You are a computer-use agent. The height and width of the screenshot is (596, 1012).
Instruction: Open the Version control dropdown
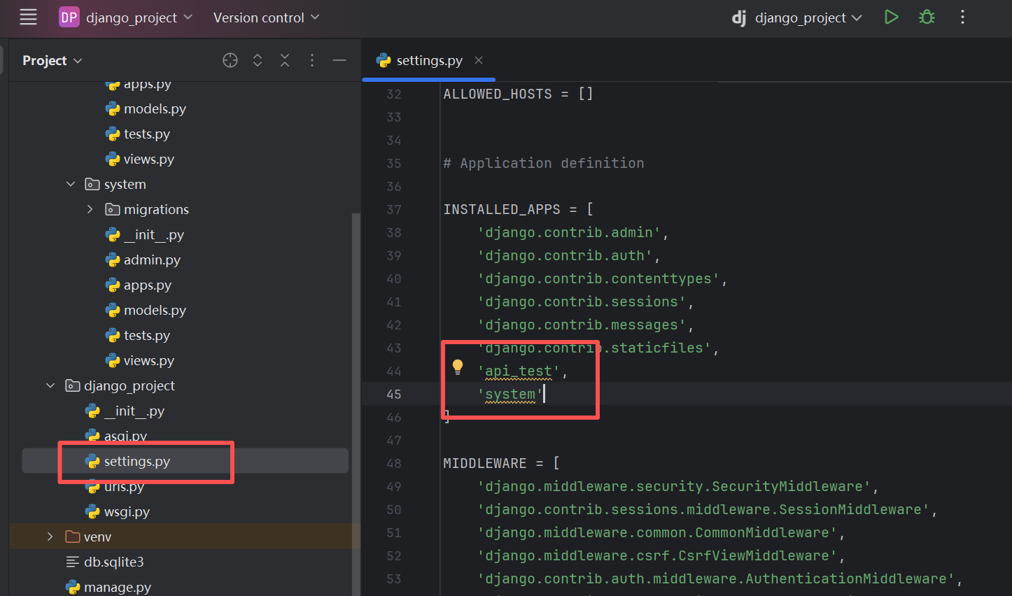pyautogui.click(x=266, y=17)
